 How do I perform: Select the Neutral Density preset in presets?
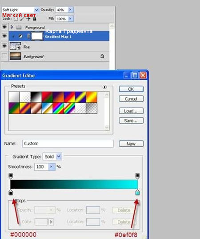92,108
